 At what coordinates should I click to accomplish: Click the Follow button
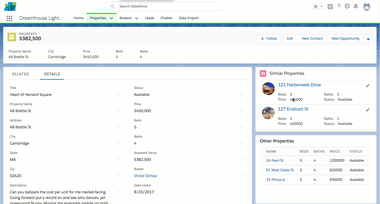[x=269, y=39]
